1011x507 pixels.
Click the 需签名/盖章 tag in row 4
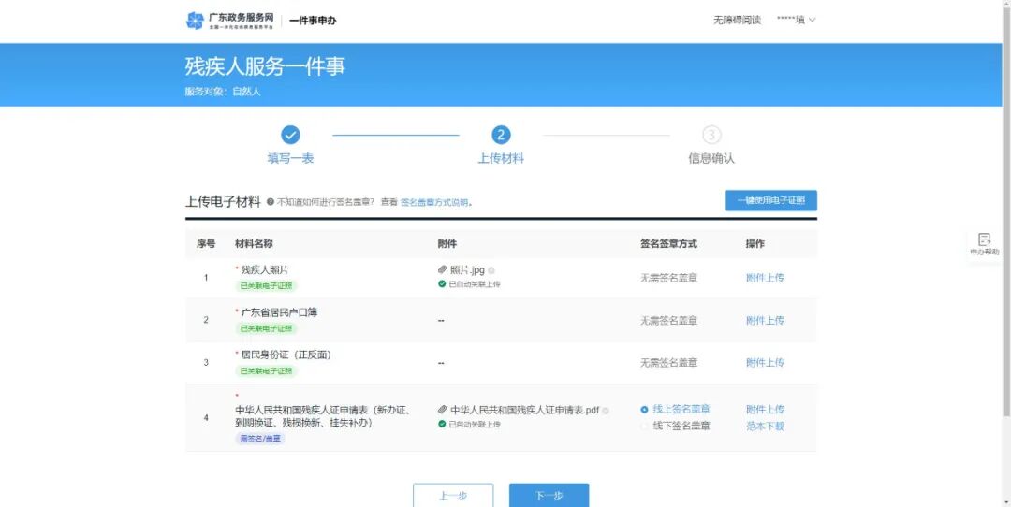[x=260, y=439]
